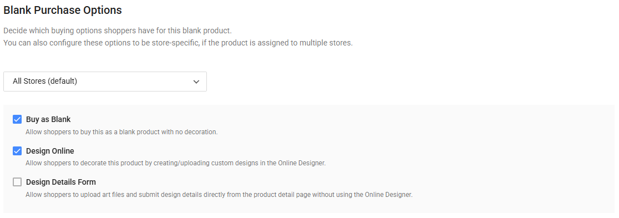Select the 'Design Details Form' label text

point(61,182)
